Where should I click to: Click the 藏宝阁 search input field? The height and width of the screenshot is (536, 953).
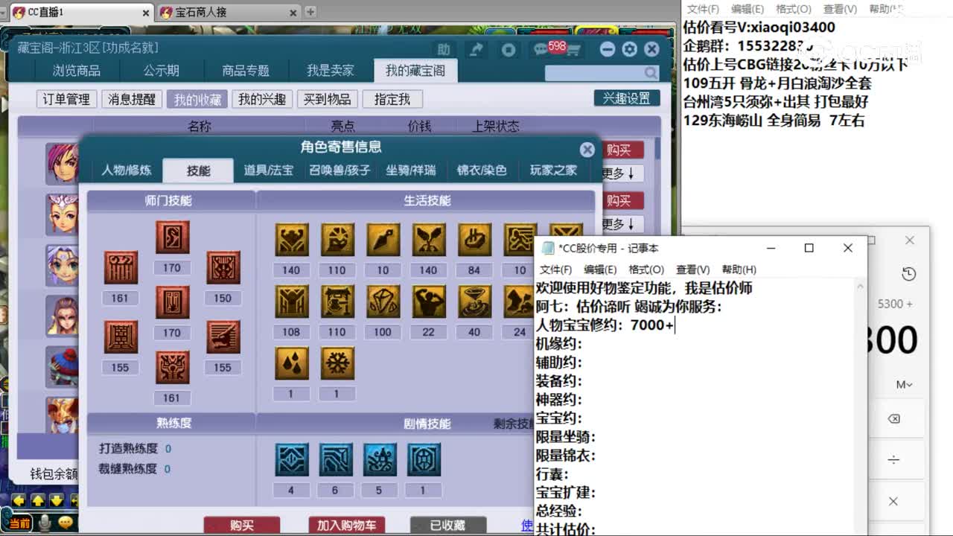point(594,73)
